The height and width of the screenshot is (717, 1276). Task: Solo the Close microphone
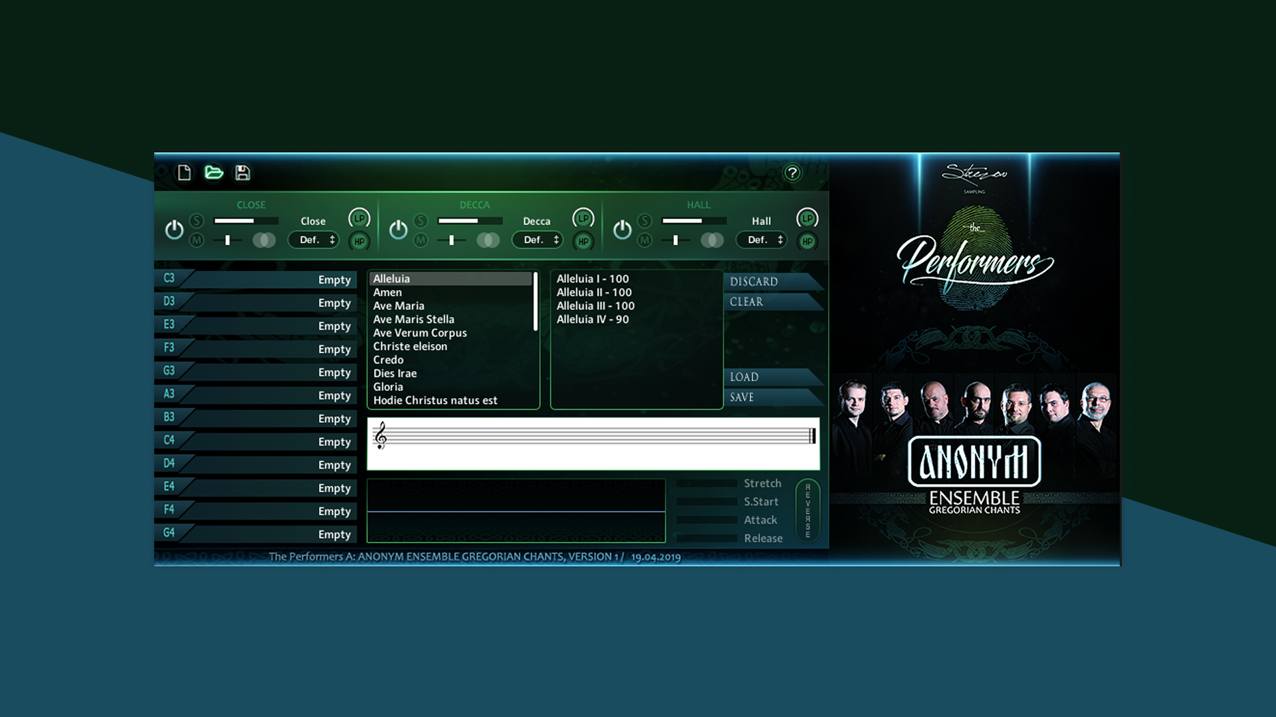pyautogui.click(x=197, y=221)
